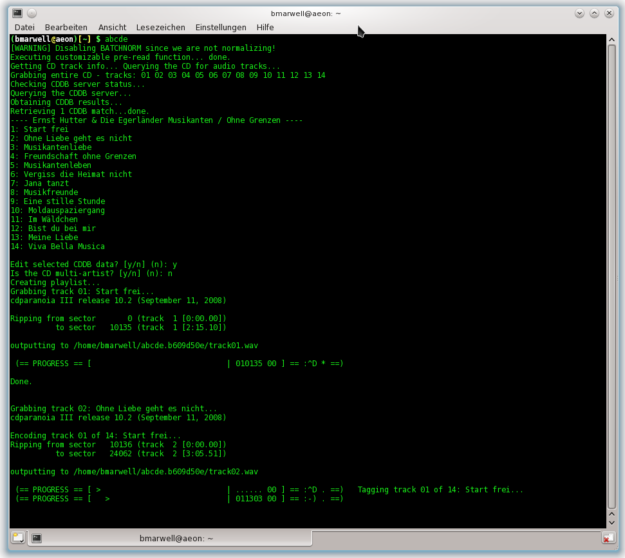Viewport: 625px width, 558px height.
Task: Click the line '1: Start frei'
Action: click(39, 129)
